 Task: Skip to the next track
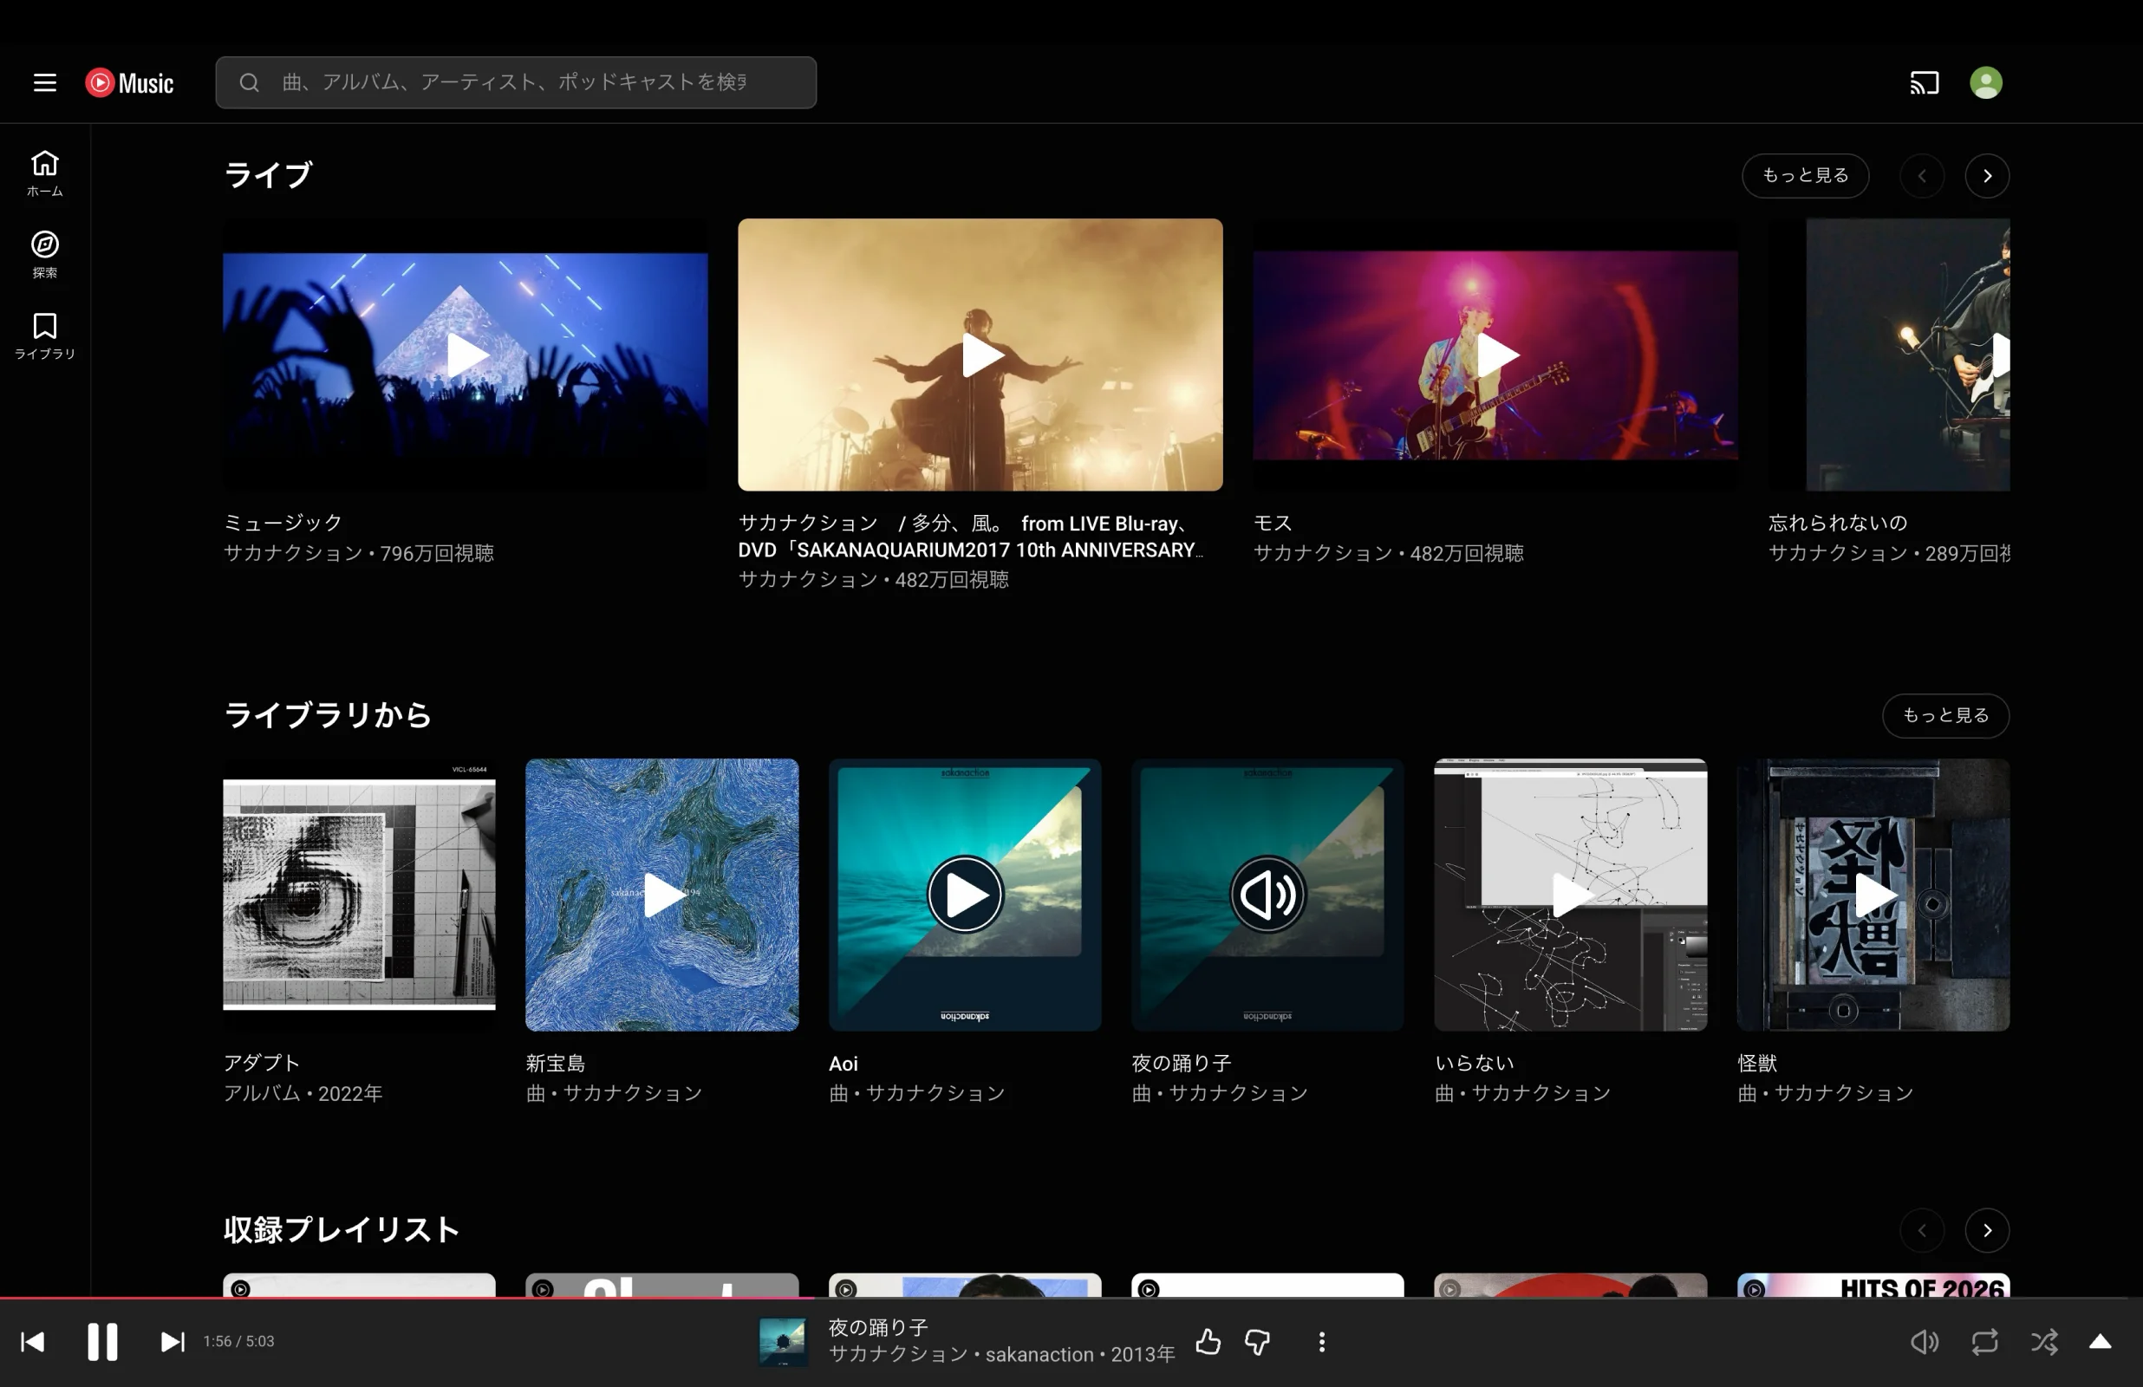172,1342
